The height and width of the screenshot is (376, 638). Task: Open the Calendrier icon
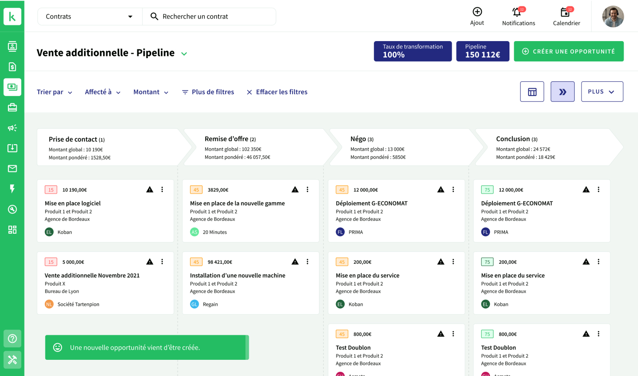(565, 12)
